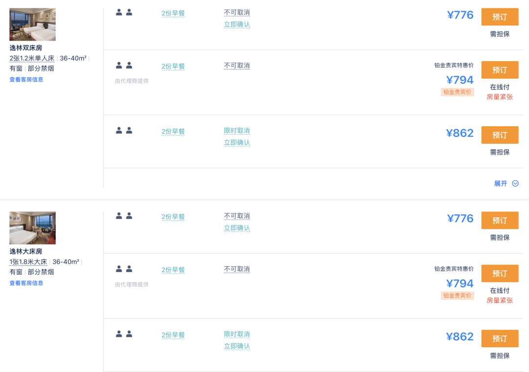Expand more rates via 展开 link
Image resolution: width=529 pixels, height=372 pixels.
pyautogui.click(x=501, y=184)
